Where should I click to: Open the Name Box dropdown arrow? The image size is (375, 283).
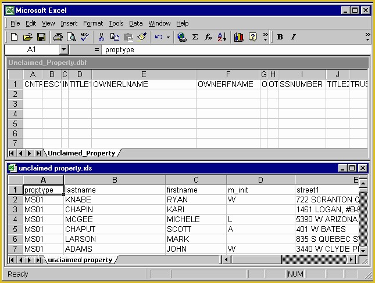pyautogui.click(x=63, y=50)
